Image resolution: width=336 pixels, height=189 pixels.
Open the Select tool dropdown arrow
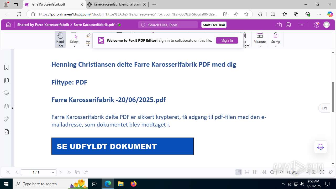point(74,46)
